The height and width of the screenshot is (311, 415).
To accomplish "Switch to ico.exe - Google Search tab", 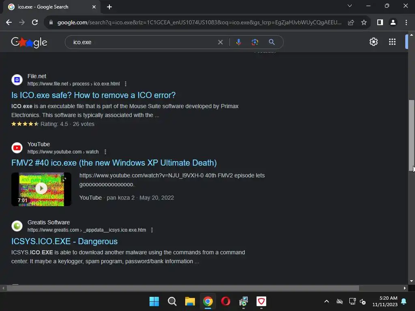I will click(52, 7).
